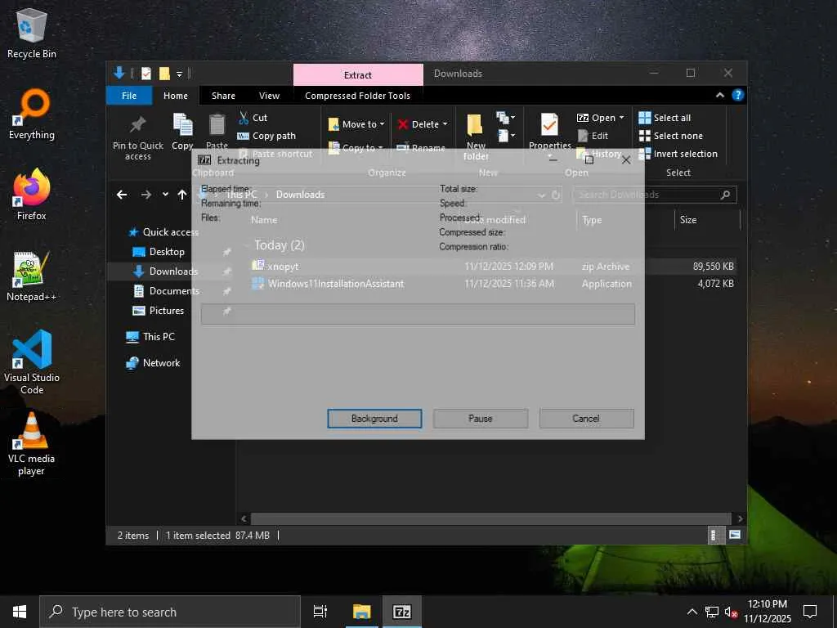Switch to the Share ribbon tab
The width and height of the screenshot is (837, 628).
[x=223, y=96]
